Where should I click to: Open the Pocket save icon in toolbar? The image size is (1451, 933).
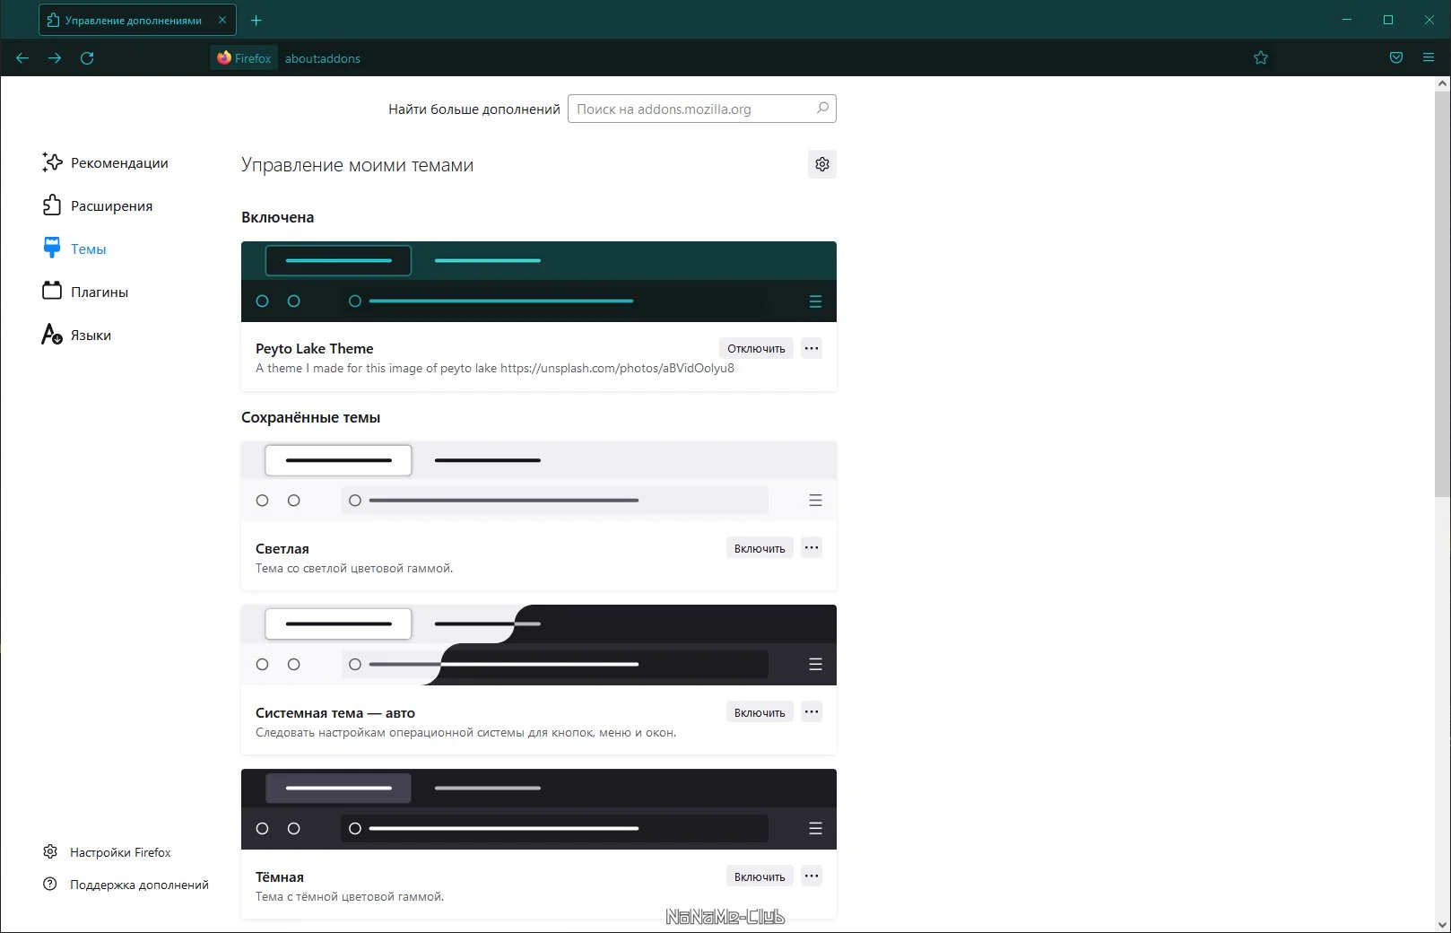(x=1396, y=58)
